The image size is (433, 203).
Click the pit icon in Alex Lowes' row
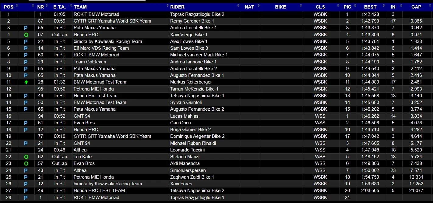(x=26, y=41)
